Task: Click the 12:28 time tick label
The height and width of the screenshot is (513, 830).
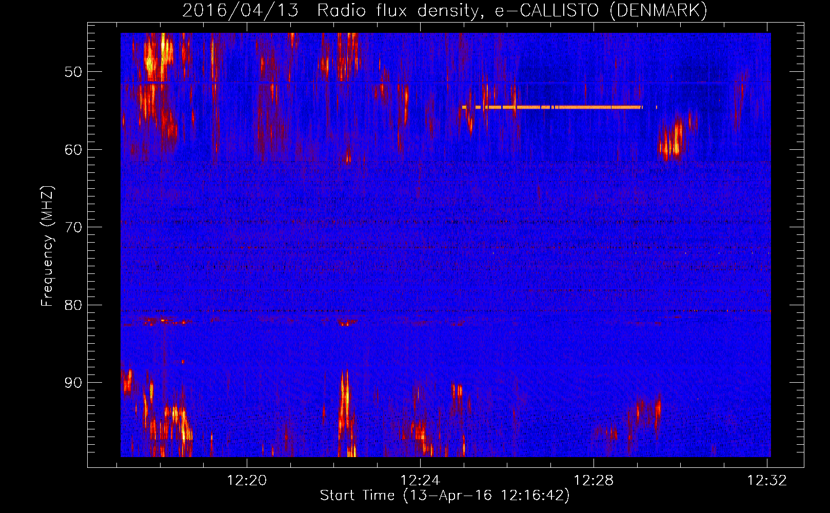Action: point(594,481)
